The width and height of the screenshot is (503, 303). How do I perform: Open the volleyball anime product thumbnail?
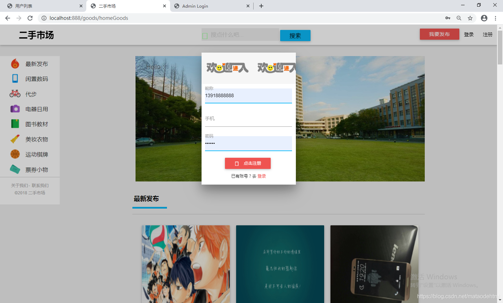point(185,264)
